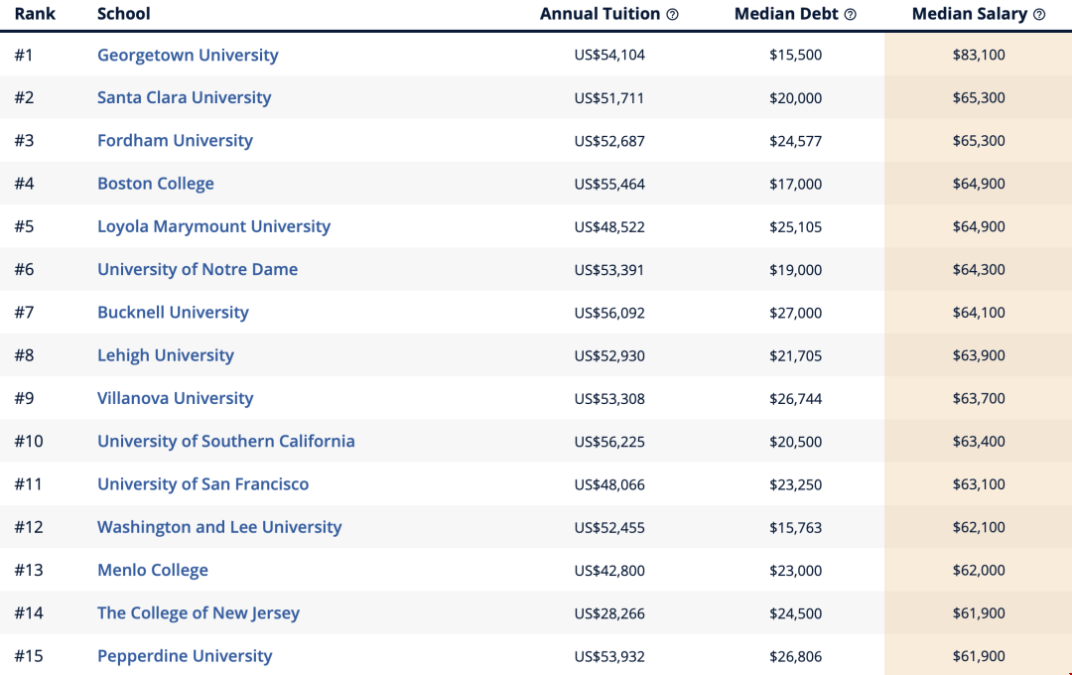The height and width of the screenshot is (675, 1072).
Task: Open the Pepperdine University link
Action: pyautogui.click(x=185, y=656)
